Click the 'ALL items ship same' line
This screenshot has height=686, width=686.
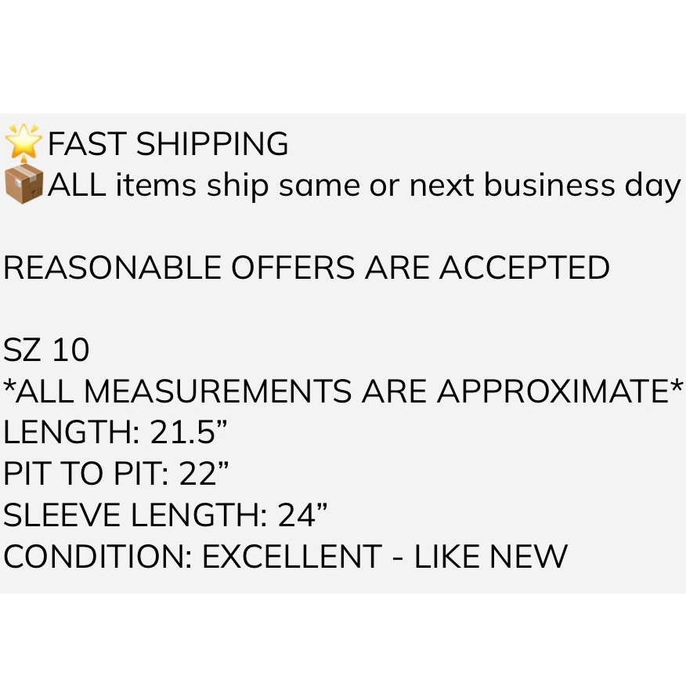tap(364, 186)
